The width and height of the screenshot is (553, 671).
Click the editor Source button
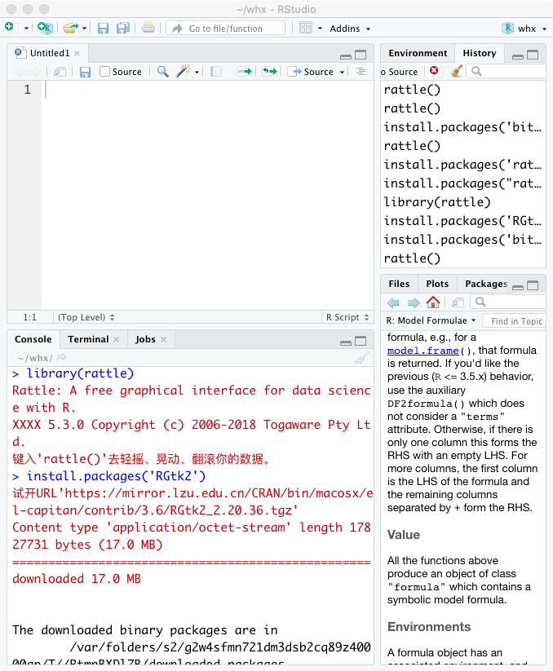tap(310, 72)
